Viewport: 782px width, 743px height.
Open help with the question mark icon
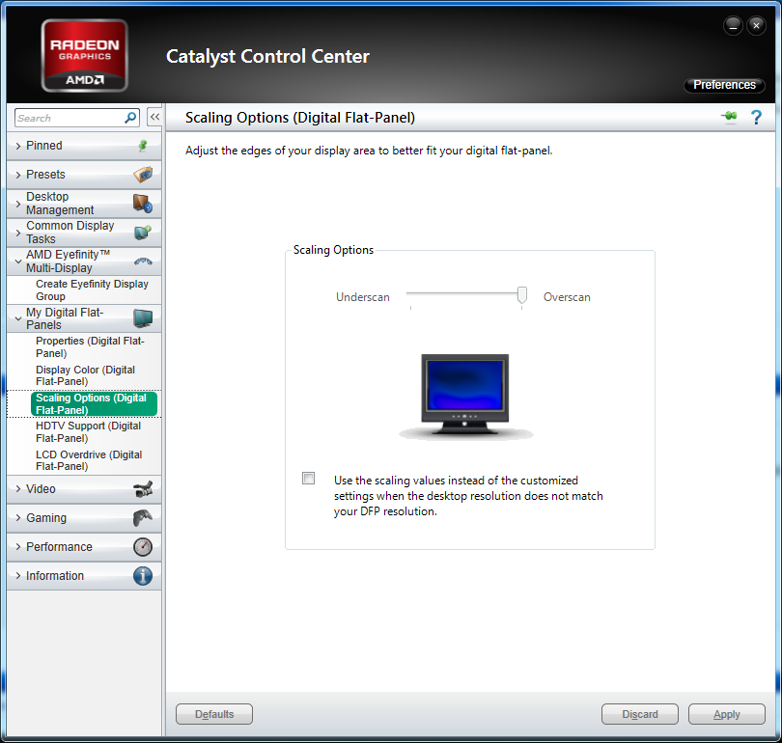(756, 118)
